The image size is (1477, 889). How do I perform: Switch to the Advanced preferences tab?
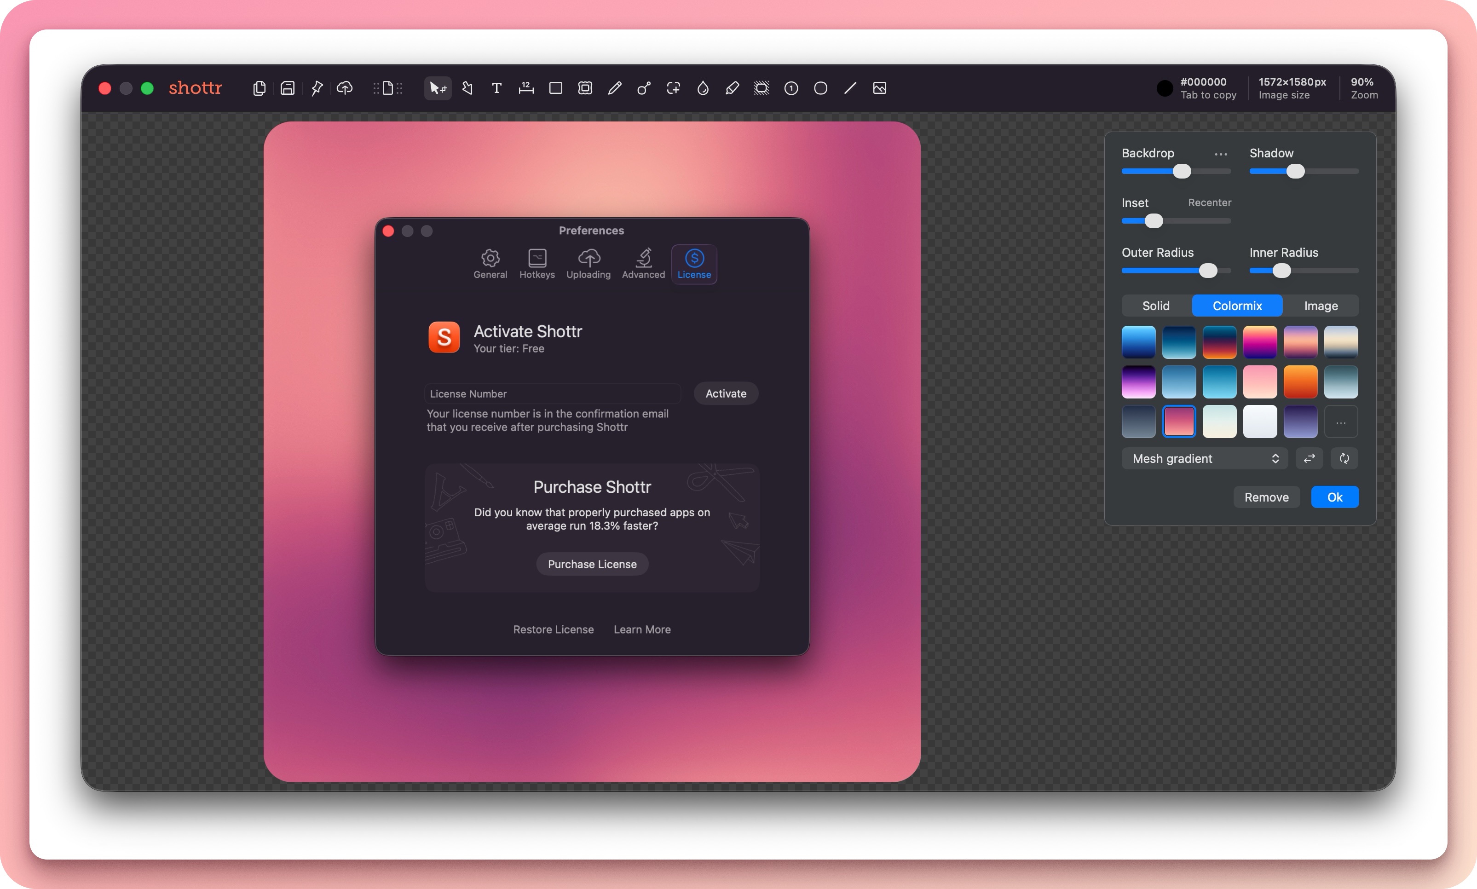click(643, 264)
